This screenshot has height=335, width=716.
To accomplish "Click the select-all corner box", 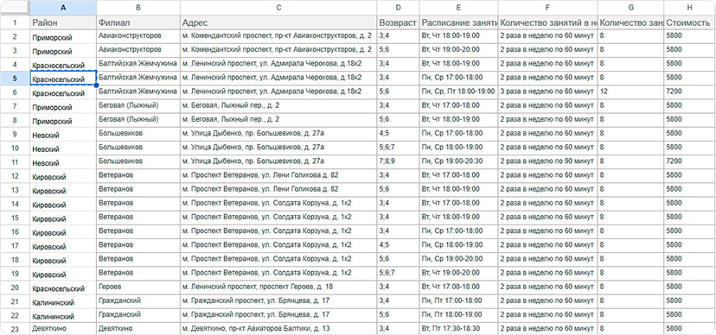I will click(x=15, y=8).
